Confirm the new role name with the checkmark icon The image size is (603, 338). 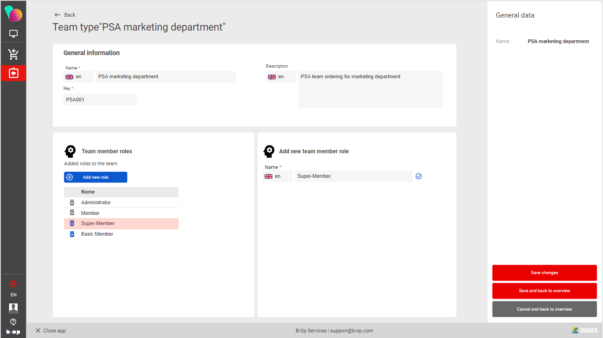click(419, 176)
